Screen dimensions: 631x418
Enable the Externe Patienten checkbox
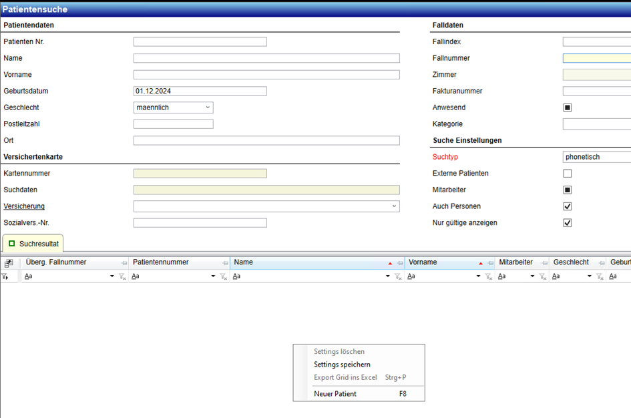568,174
